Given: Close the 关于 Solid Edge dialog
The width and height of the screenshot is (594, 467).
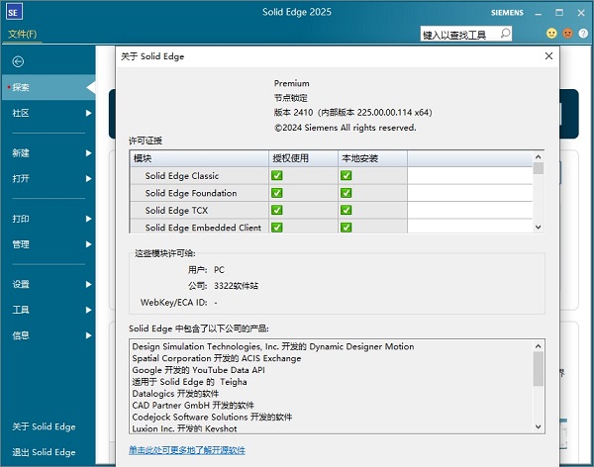Looking at the screenshot, I should tap(548, 56).
